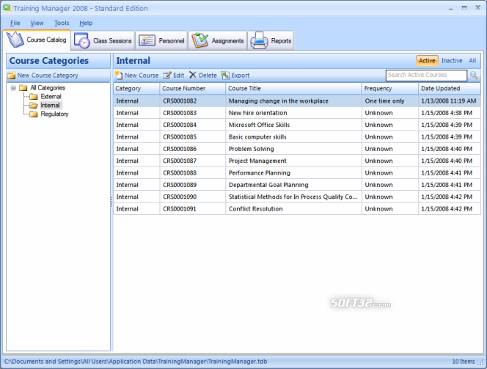
Task: Sort by the Course Title column header
Action: pyautogui.click(x=294, y=89)
